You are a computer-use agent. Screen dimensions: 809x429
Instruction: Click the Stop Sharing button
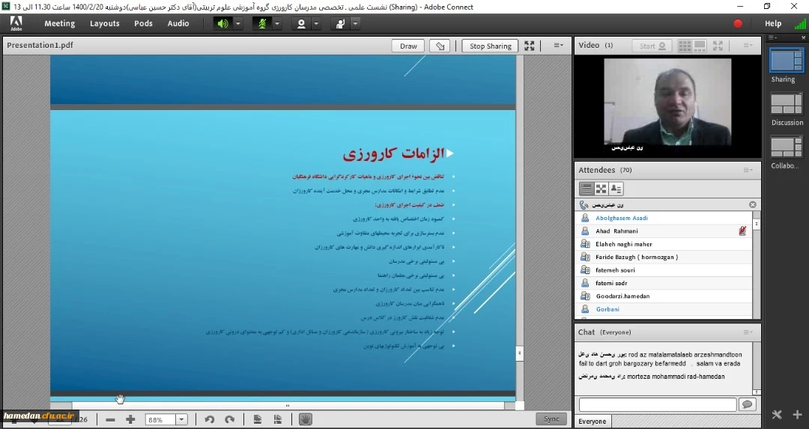(x=490, y=46)
